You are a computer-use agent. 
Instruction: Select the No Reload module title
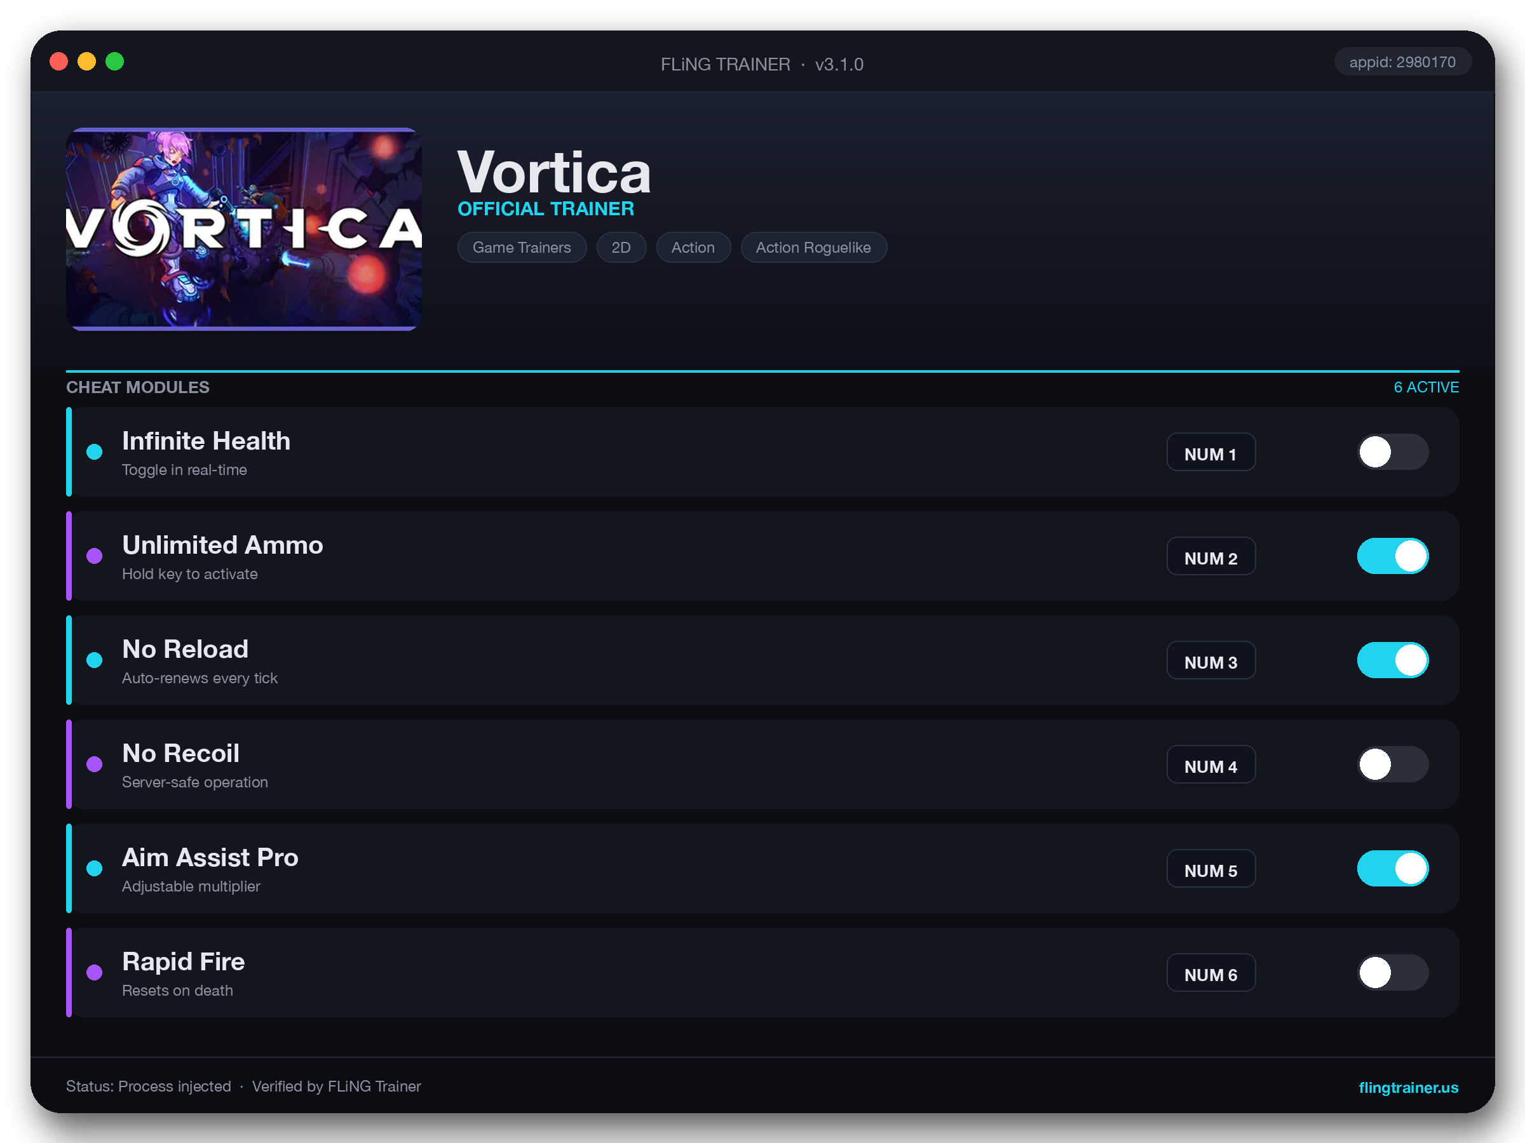(186, 649)
